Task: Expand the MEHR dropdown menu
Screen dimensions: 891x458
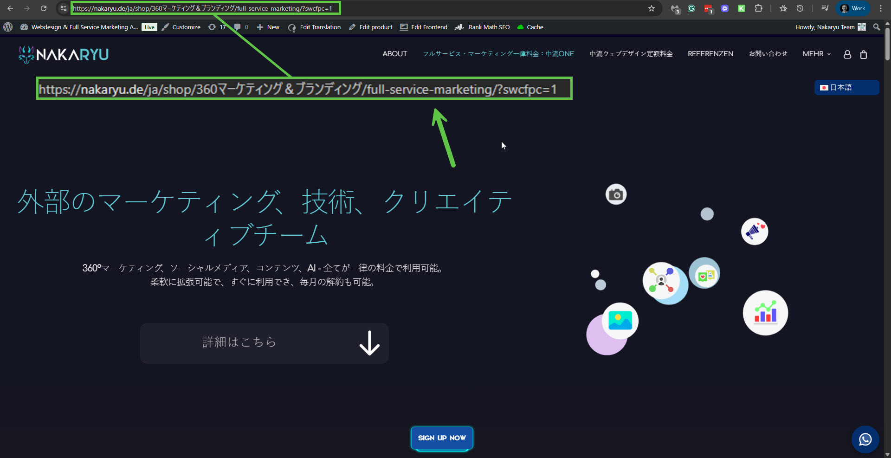Action: tap(817, 54)
